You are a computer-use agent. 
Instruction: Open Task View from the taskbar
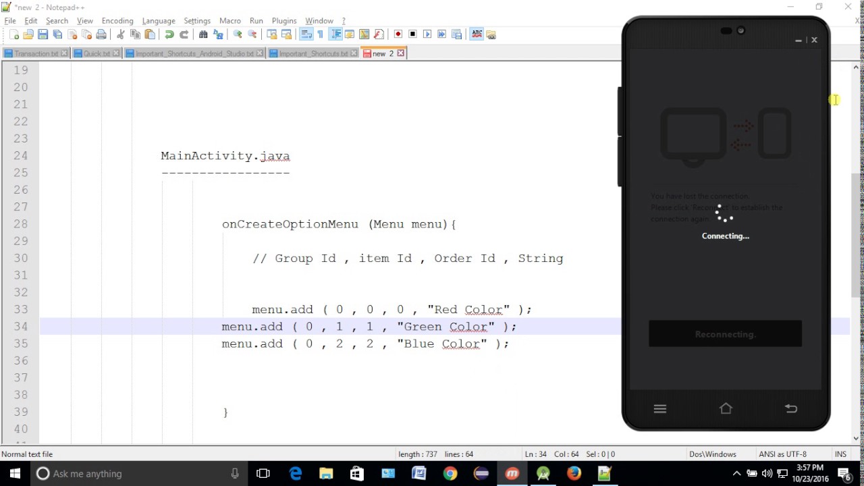pyautogui.click(x=263, y=474)
